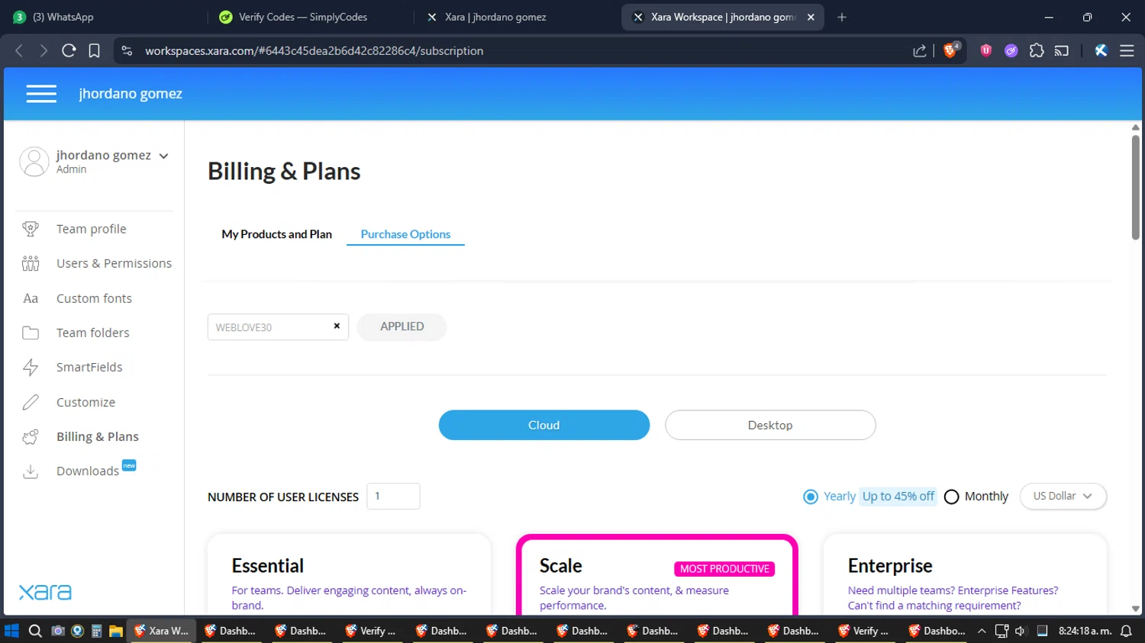Open Calculator from the taskbar
This screenshot has width=1145, height=643.
(96, 631)
